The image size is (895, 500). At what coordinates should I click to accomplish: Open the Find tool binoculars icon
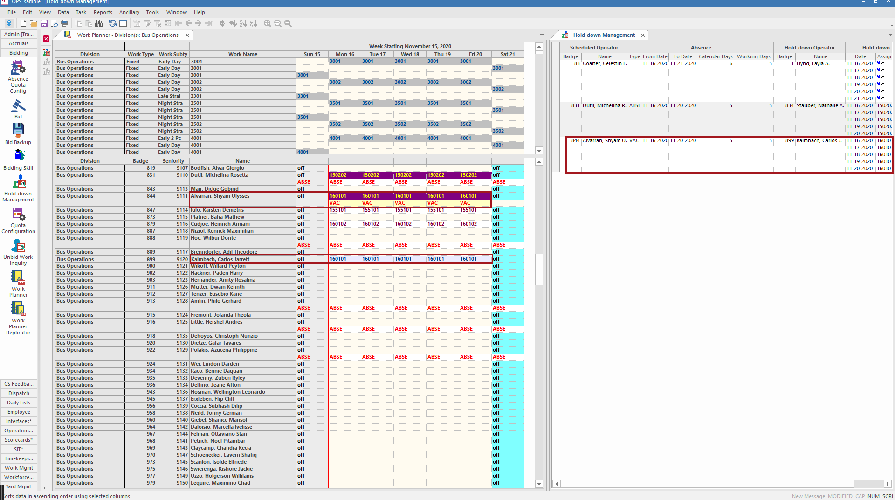pyautogui.click(x=99, y=23)
